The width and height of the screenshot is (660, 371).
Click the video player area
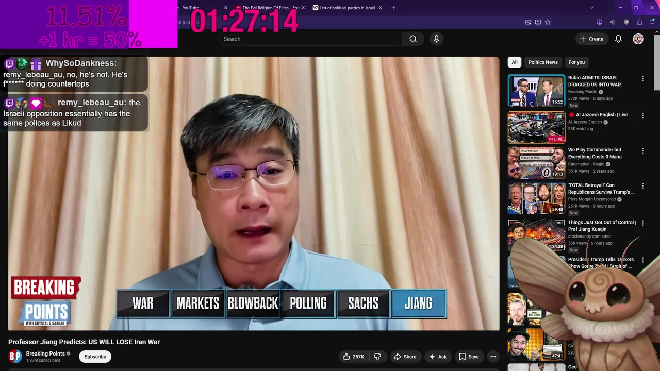(254, 193)
